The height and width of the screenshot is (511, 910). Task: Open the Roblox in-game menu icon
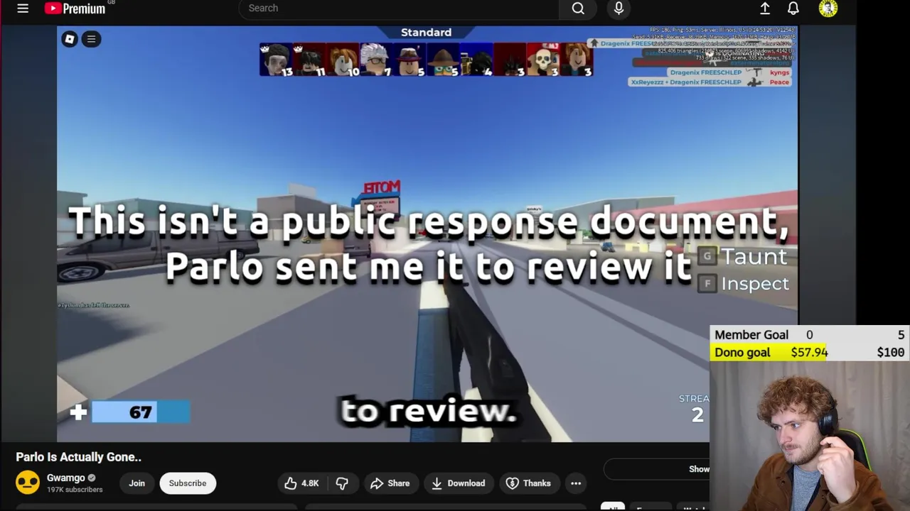coord(91,39)
